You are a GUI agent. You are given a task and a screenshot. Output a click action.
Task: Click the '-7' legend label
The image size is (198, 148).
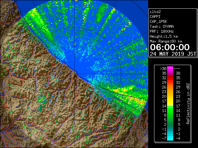point(164,138)
